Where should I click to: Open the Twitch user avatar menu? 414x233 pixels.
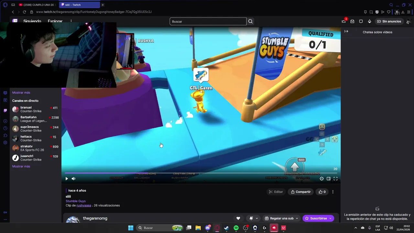[409, 21]
